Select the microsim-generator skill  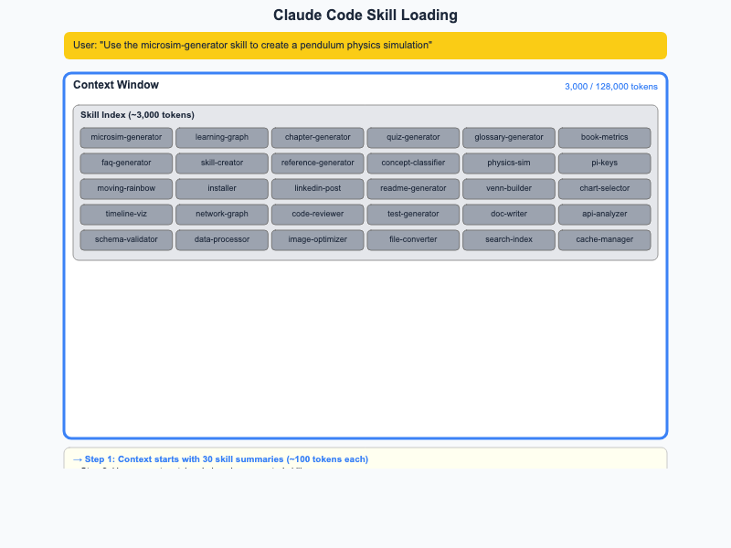[126, 138]
